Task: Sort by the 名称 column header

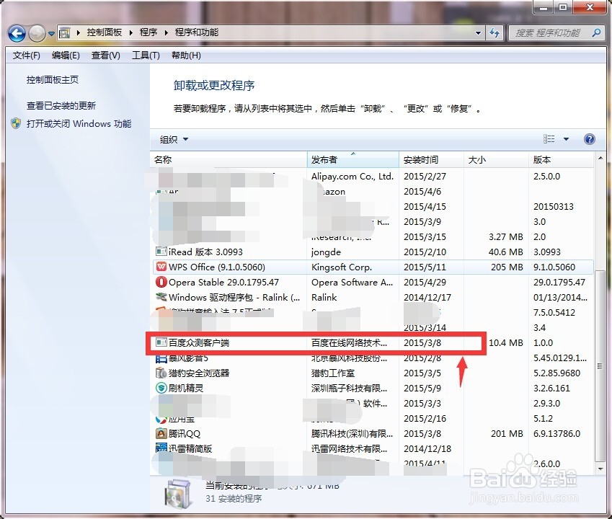Action: pyautogui.click(x=229, y=159)
